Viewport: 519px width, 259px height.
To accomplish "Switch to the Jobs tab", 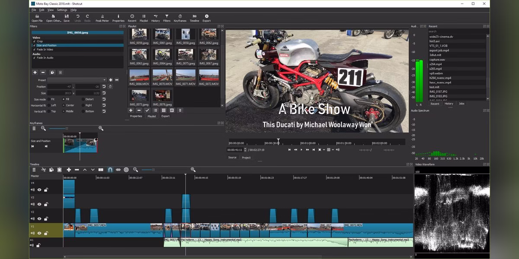I will 461,104.
